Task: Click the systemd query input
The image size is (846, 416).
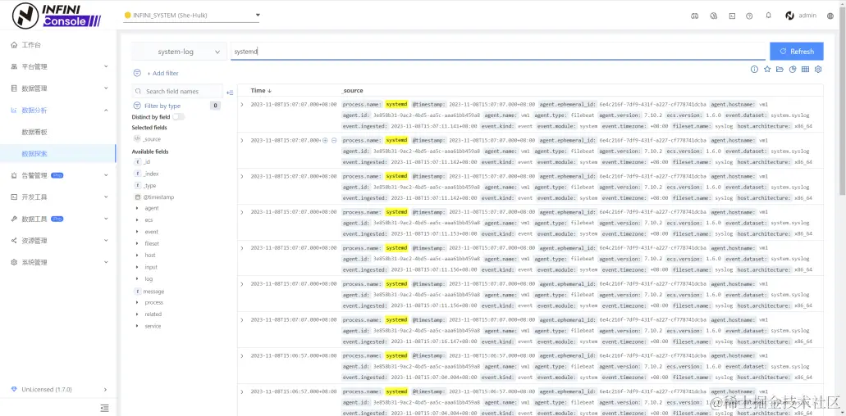Action: point(498,52)
